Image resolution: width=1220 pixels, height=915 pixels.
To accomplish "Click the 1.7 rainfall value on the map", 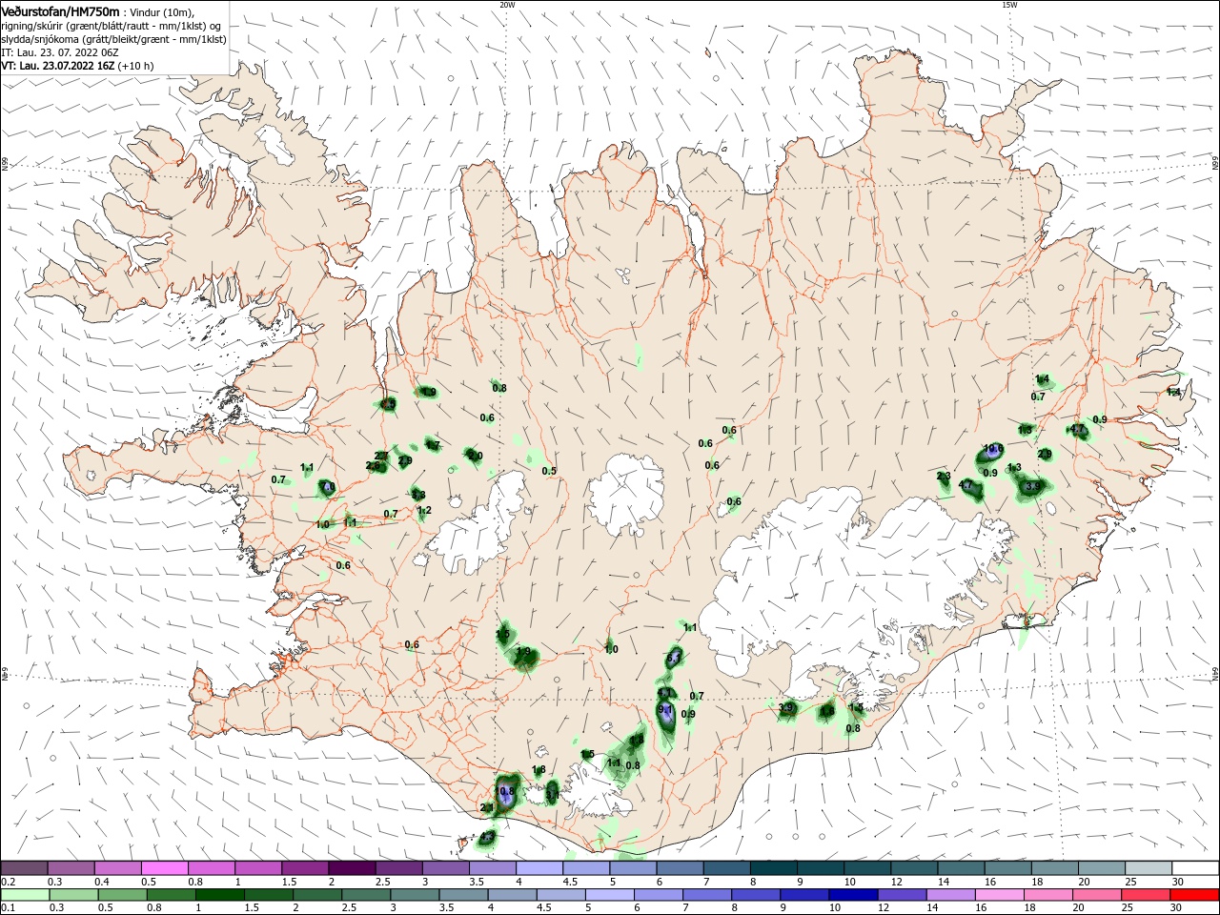I will pyautogui.click(x=432, y=445).
